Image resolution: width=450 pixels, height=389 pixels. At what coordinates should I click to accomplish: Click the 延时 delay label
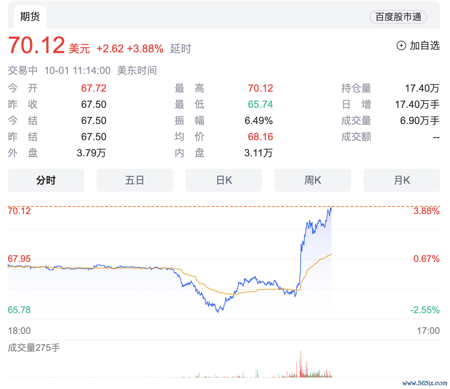point(181,49)
